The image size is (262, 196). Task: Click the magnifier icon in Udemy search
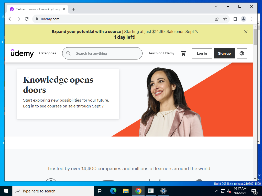(x=69, y=53)
